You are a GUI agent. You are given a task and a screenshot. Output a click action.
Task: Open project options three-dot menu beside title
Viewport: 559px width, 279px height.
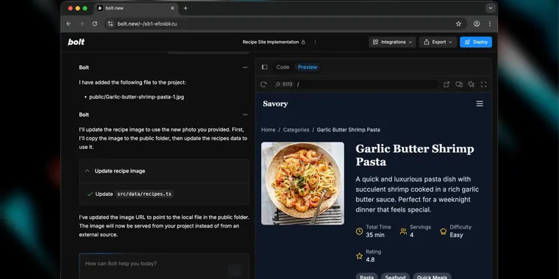pos(315,42)
